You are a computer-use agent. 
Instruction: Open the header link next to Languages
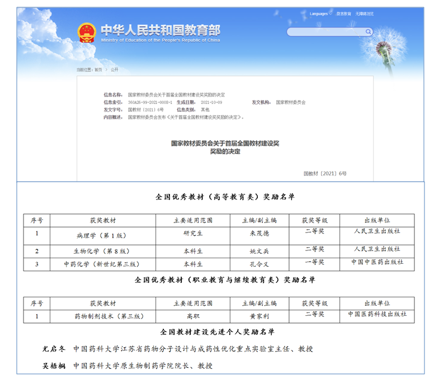pos(343,14)
